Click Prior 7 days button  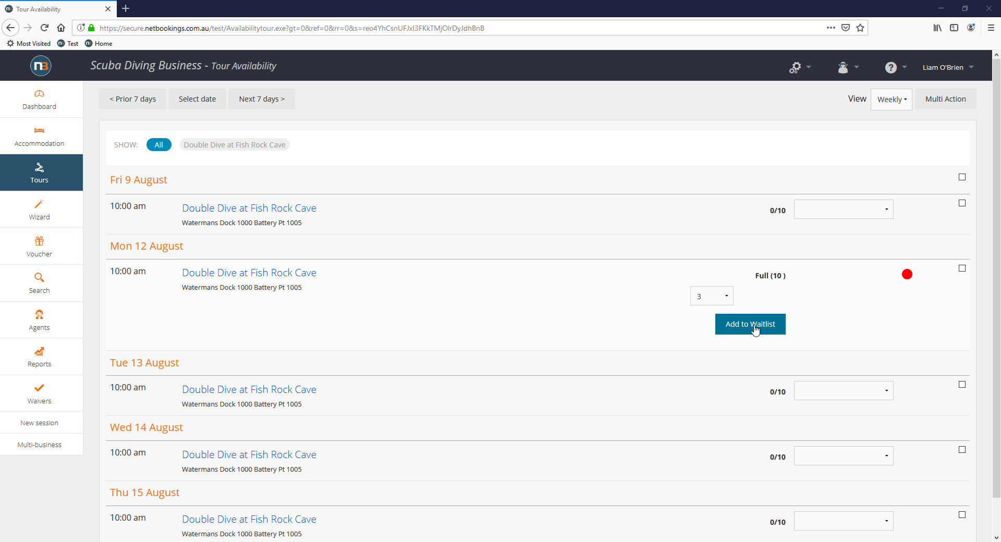[132, 99]
